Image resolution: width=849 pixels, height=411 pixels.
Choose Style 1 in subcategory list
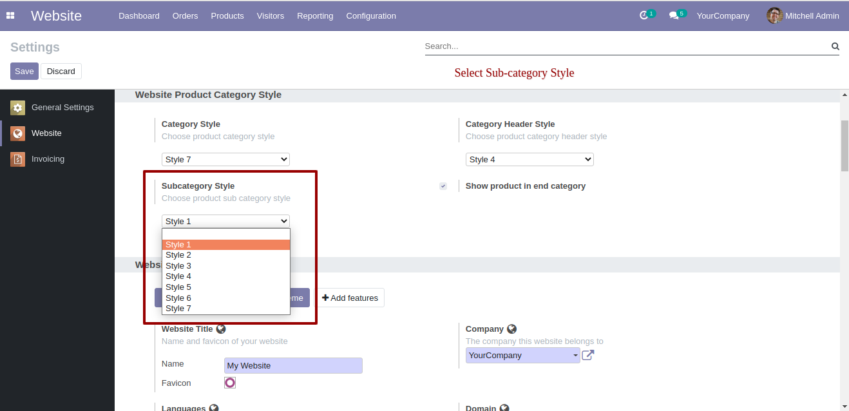226,245
